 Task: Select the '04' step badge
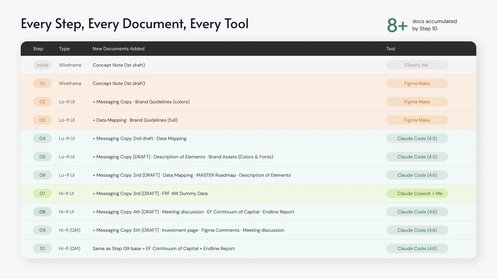point(42,138)
